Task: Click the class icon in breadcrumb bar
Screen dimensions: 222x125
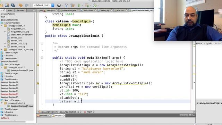Action: click(x=39, y=112)
